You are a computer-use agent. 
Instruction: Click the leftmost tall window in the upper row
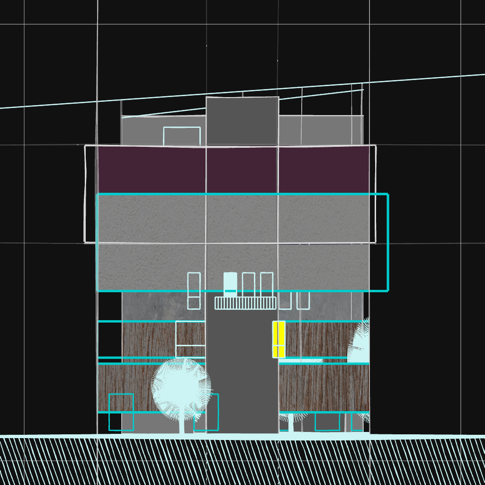194,290
